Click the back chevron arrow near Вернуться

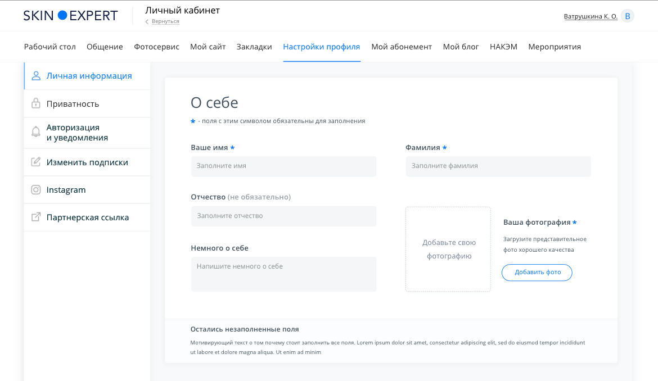[147, 21]
